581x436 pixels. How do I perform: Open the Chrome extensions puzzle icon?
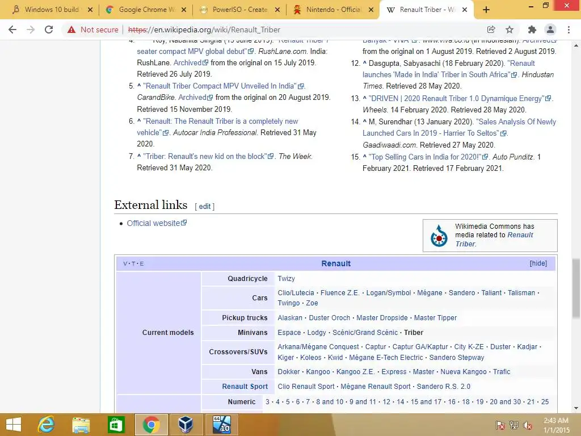[x=532, y=30]
